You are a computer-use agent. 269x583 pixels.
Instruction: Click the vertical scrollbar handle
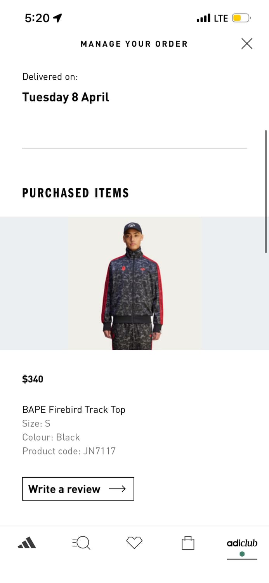point(266,192)
